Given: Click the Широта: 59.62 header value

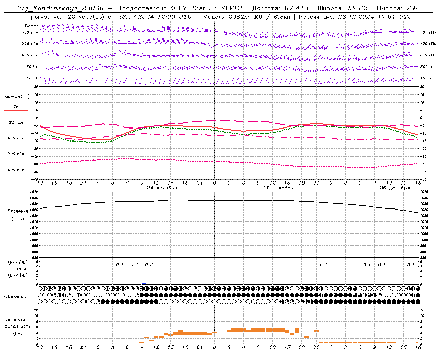Looking at the screenshot, I should pyautogui.click(x=343, y=8).
